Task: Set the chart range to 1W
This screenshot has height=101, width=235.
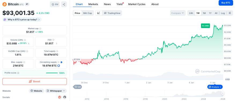Action: pyautogui.click(x=198, y=13)
